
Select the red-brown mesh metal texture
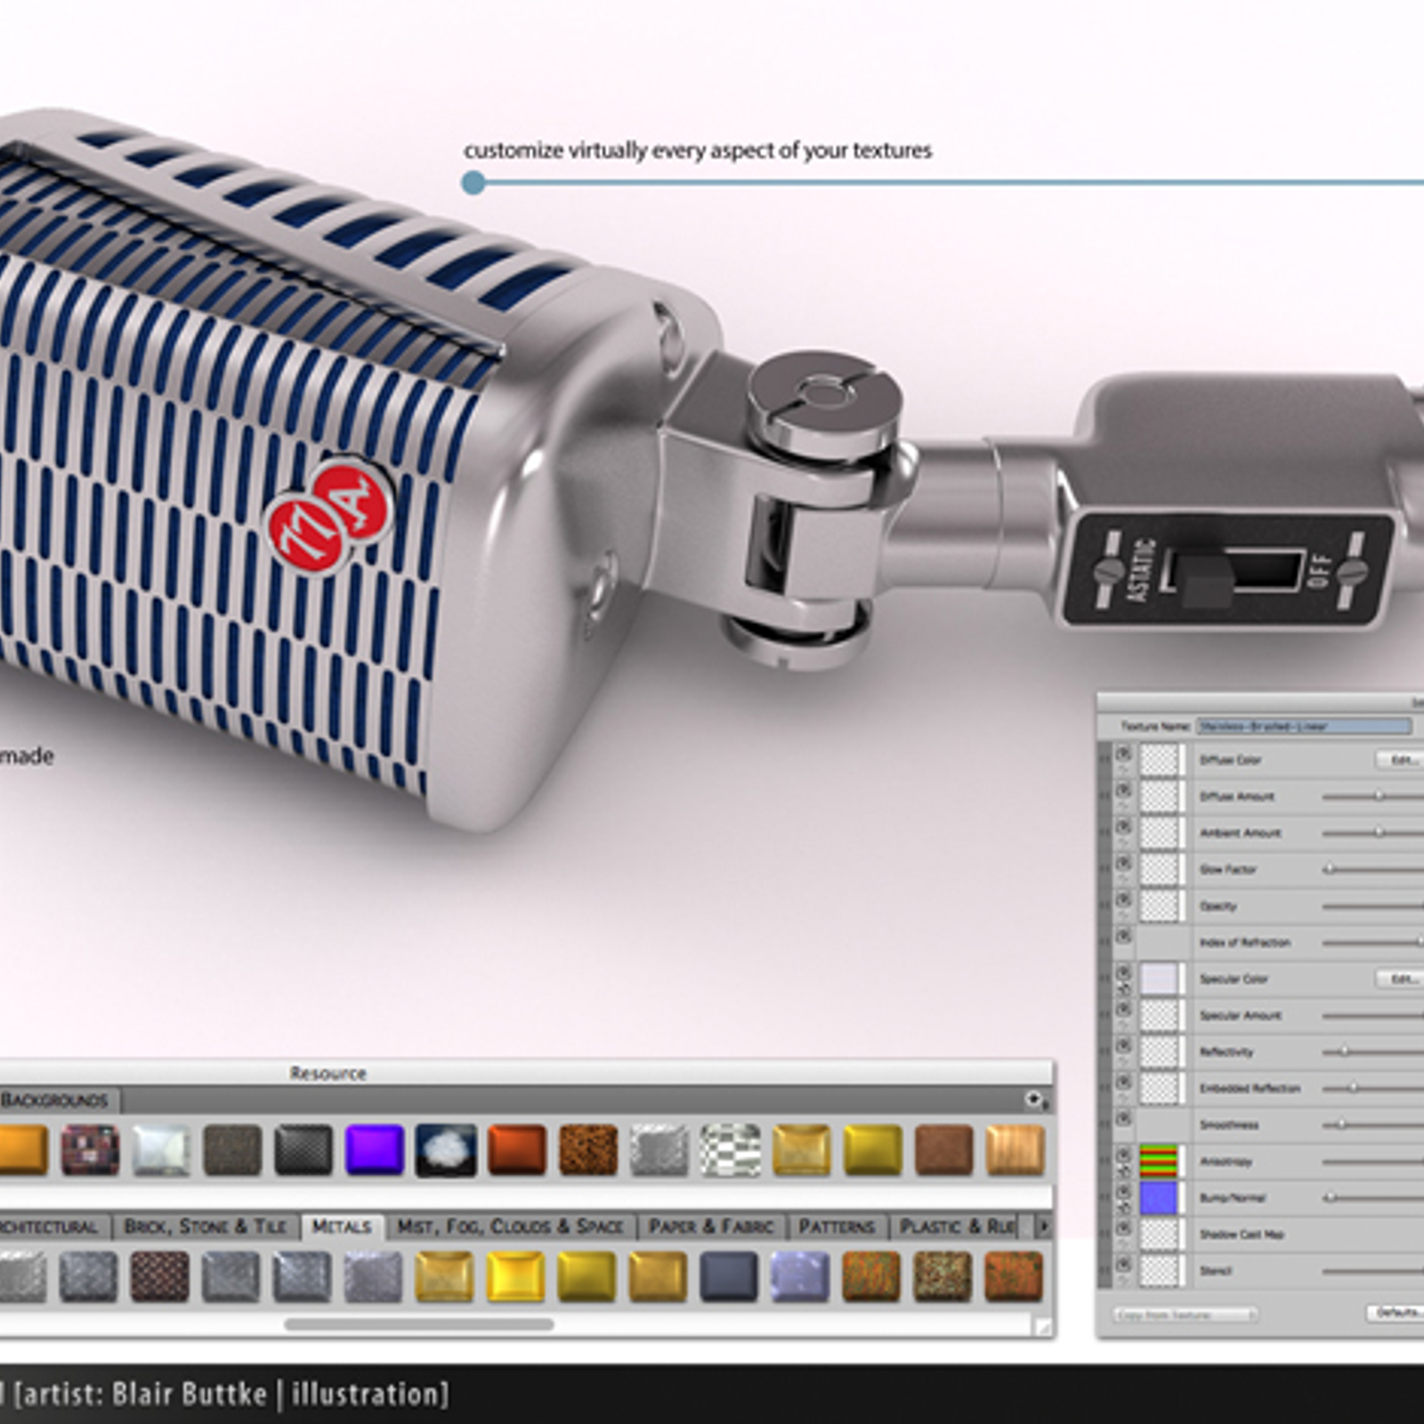click(159, 1275)
